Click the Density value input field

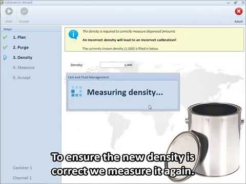click(x=116, y=65)
